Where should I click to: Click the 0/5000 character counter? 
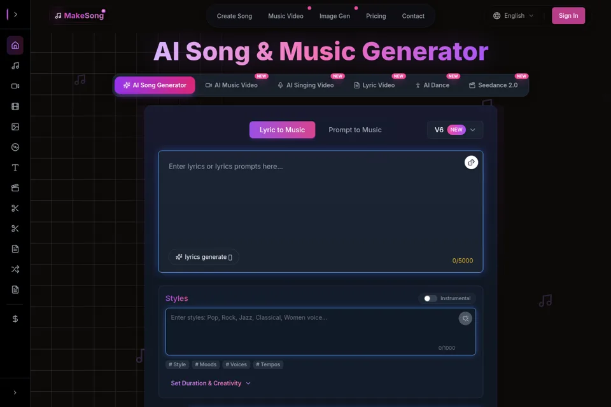[x=463, y=261]
